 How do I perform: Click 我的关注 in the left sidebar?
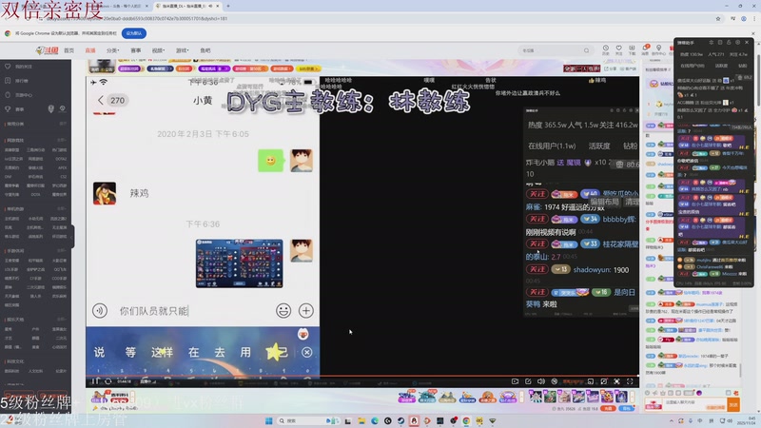(23, 67)
